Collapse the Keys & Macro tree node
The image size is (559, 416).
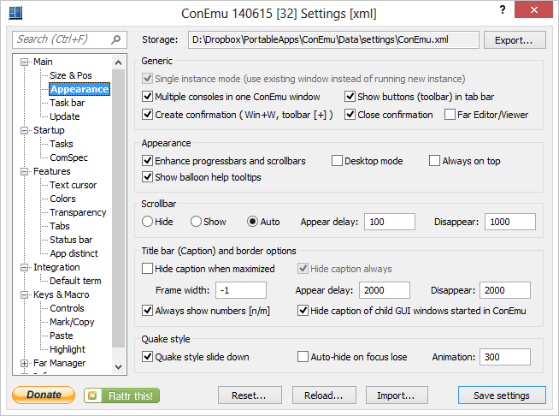[x=24, y=295]
